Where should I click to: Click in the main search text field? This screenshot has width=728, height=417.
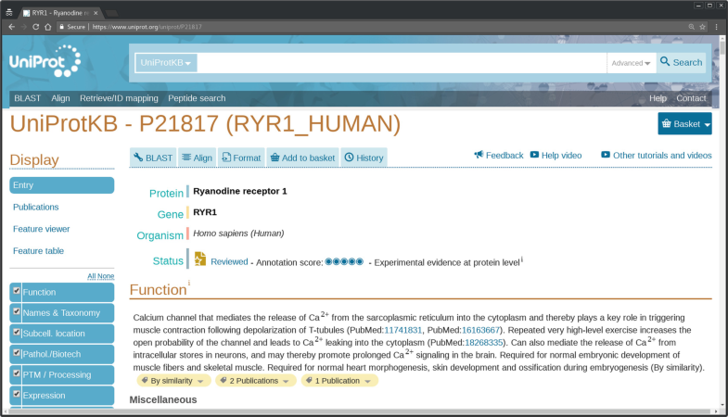(x=399, y=63)
